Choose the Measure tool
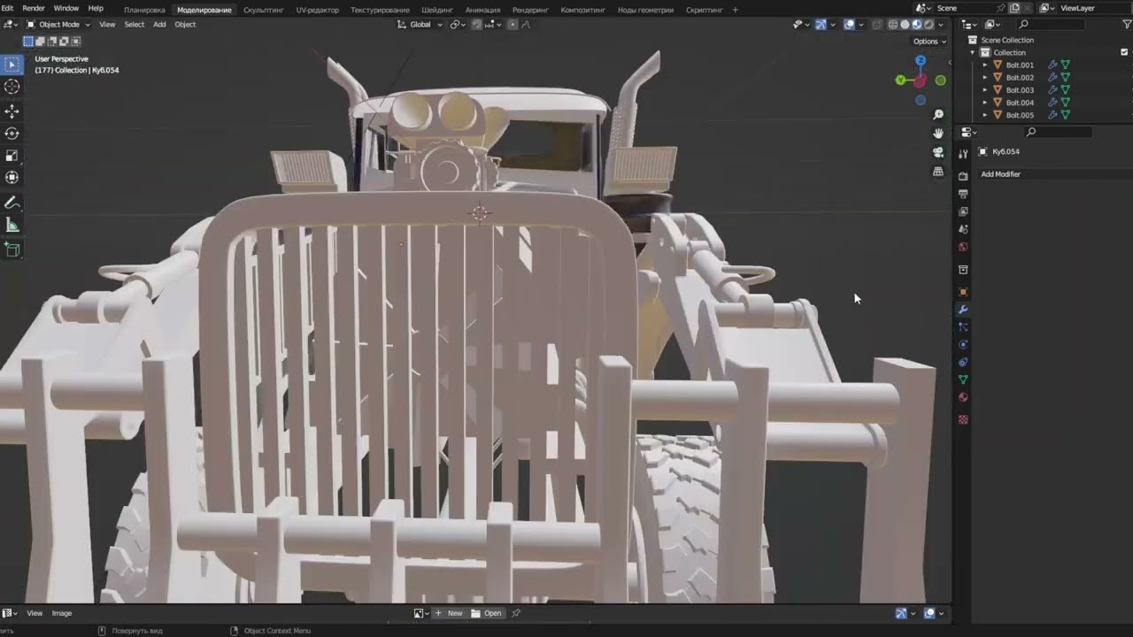Viewport: 1133px width, 637px height. pos(12,225)
